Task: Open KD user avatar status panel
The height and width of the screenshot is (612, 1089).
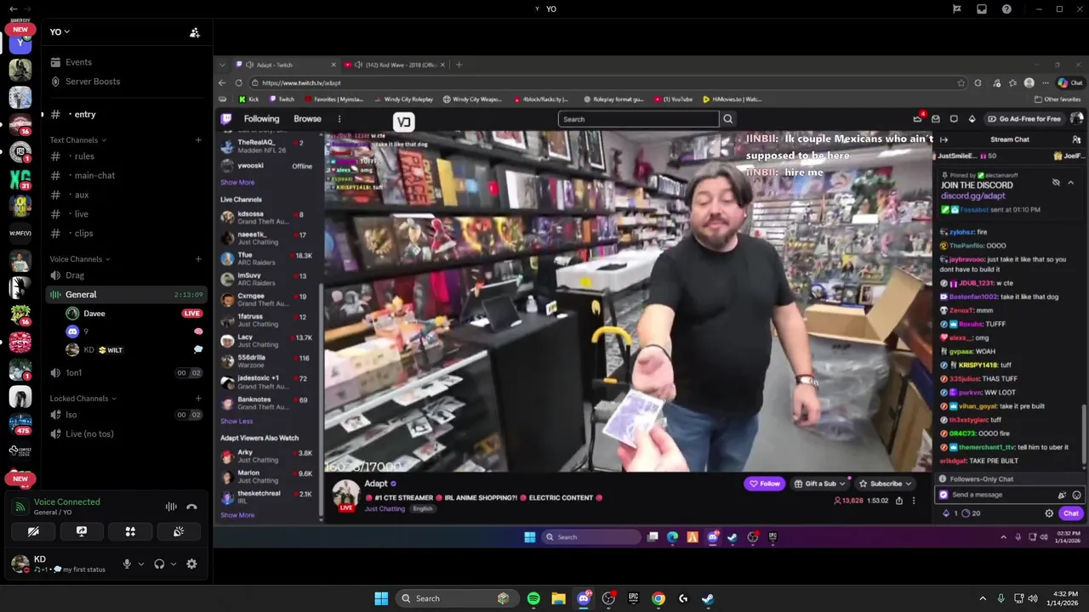Action: point(20,564)
